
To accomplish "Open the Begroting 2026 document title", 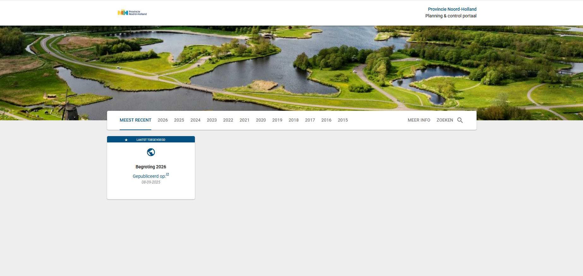I will tap(151, 167).
